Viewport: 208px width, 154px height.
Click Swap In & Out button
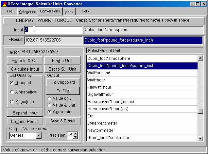pyautogui.click(x=25, y=60)
